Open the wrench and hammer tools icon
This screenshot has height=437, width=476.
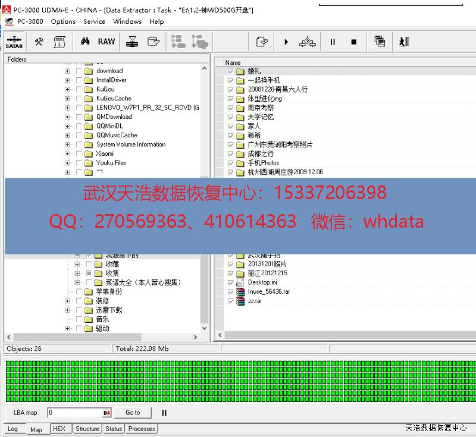39,42
